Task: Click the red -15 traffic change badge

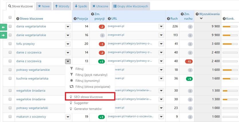Action: 188,61
